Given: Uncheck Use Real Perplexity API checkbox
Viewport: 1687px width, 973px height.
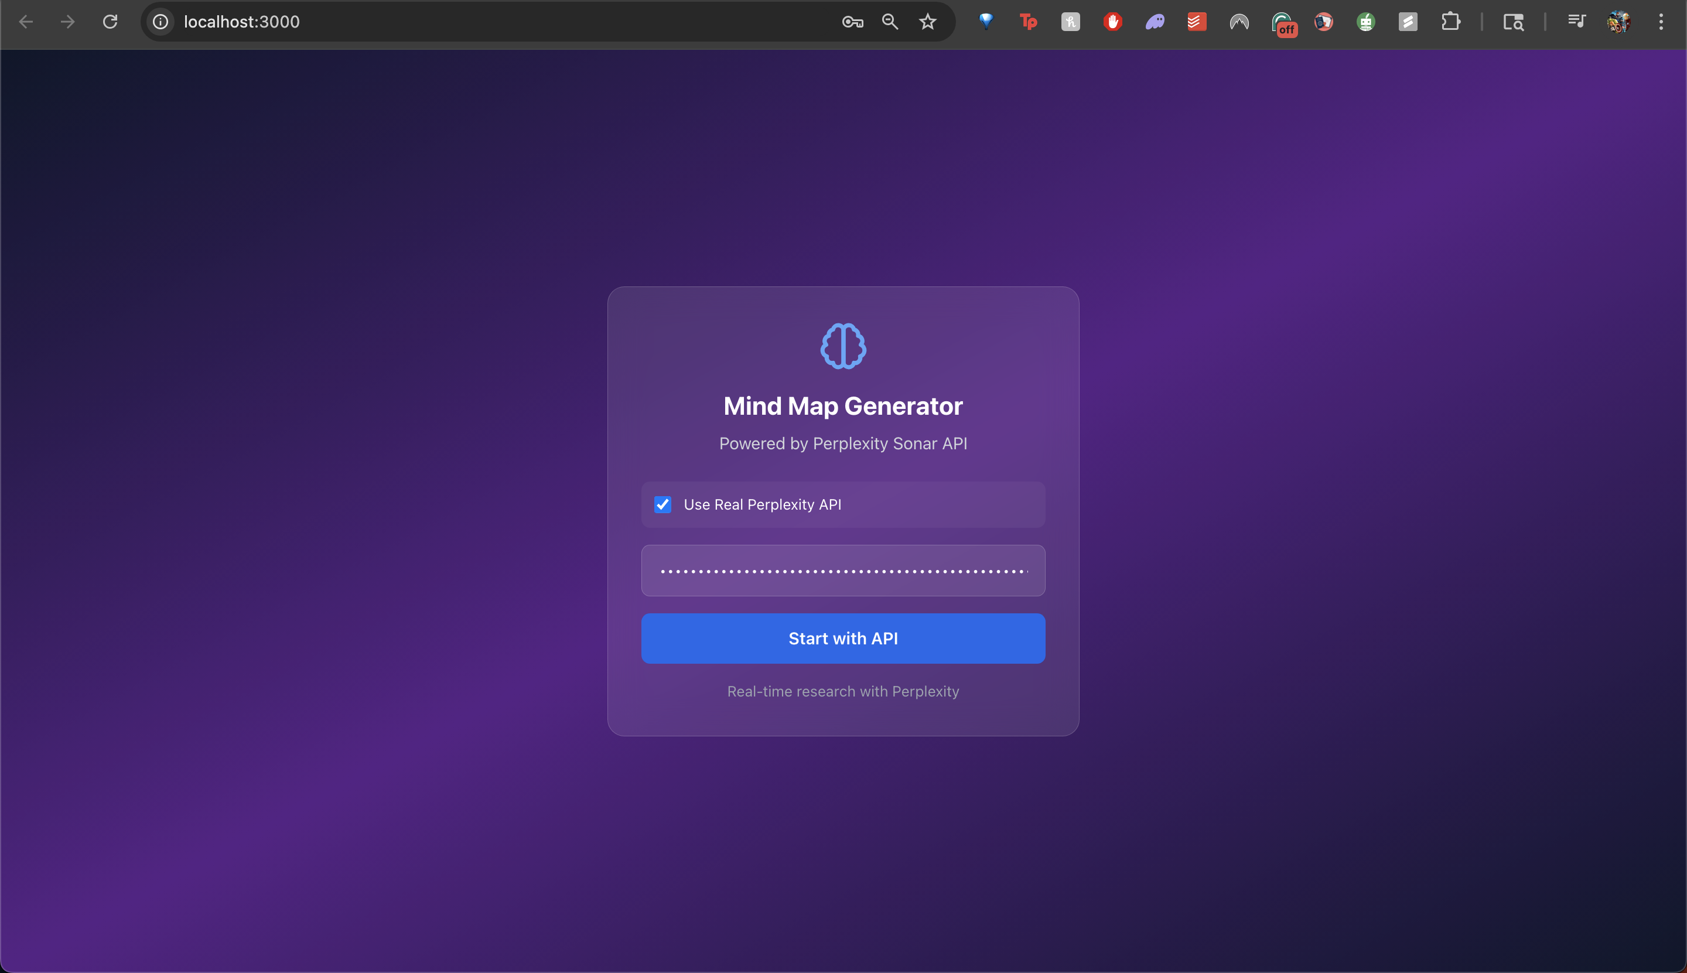Looking at the screenshot, I should [662, 504].
